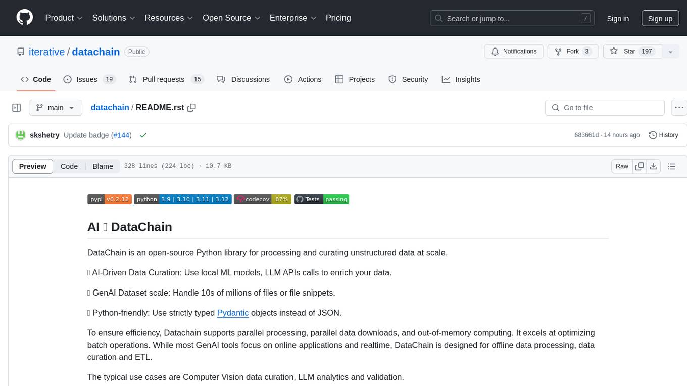Switch to the Pull requests tab

pos(166,79)
